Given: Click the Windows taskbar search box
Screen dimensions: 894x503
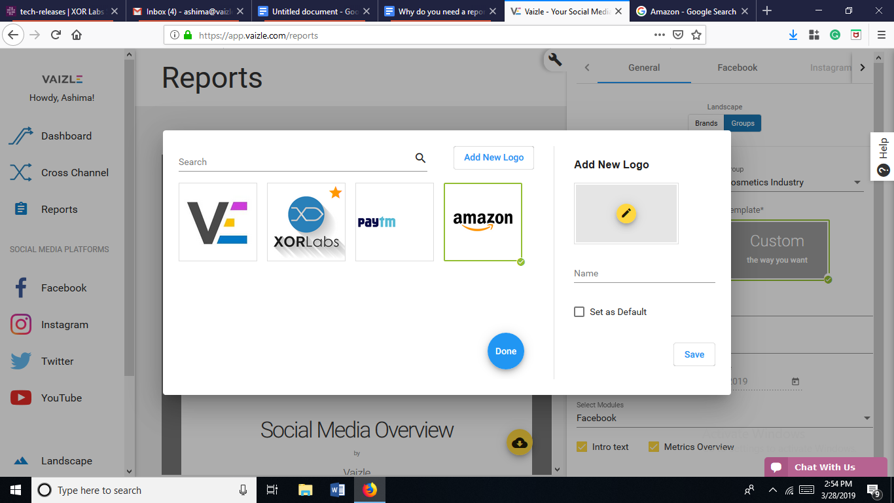Looking at the screenshot, I should point(144,490).
